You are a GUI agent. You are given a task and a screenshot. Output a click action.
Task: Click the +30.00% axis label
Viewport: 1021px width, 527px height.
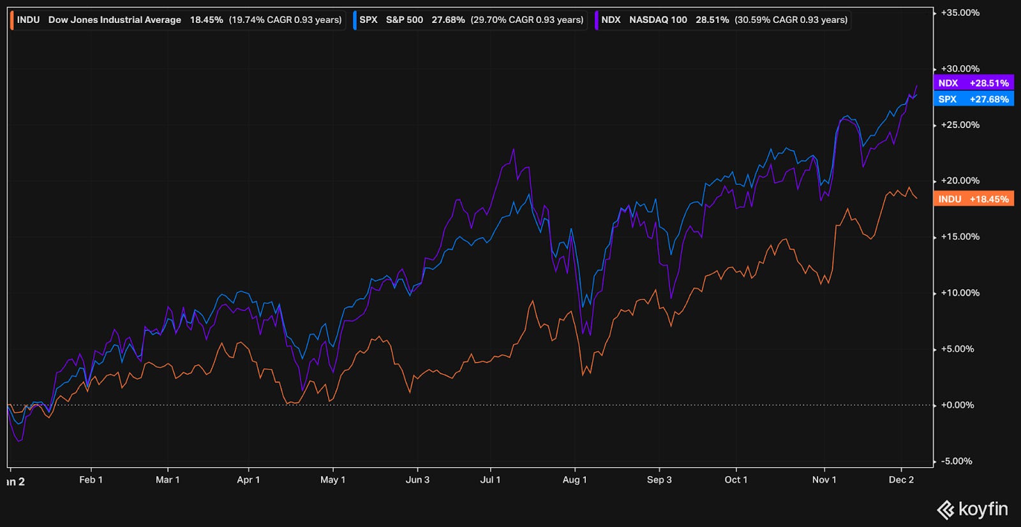click(960, 69)
